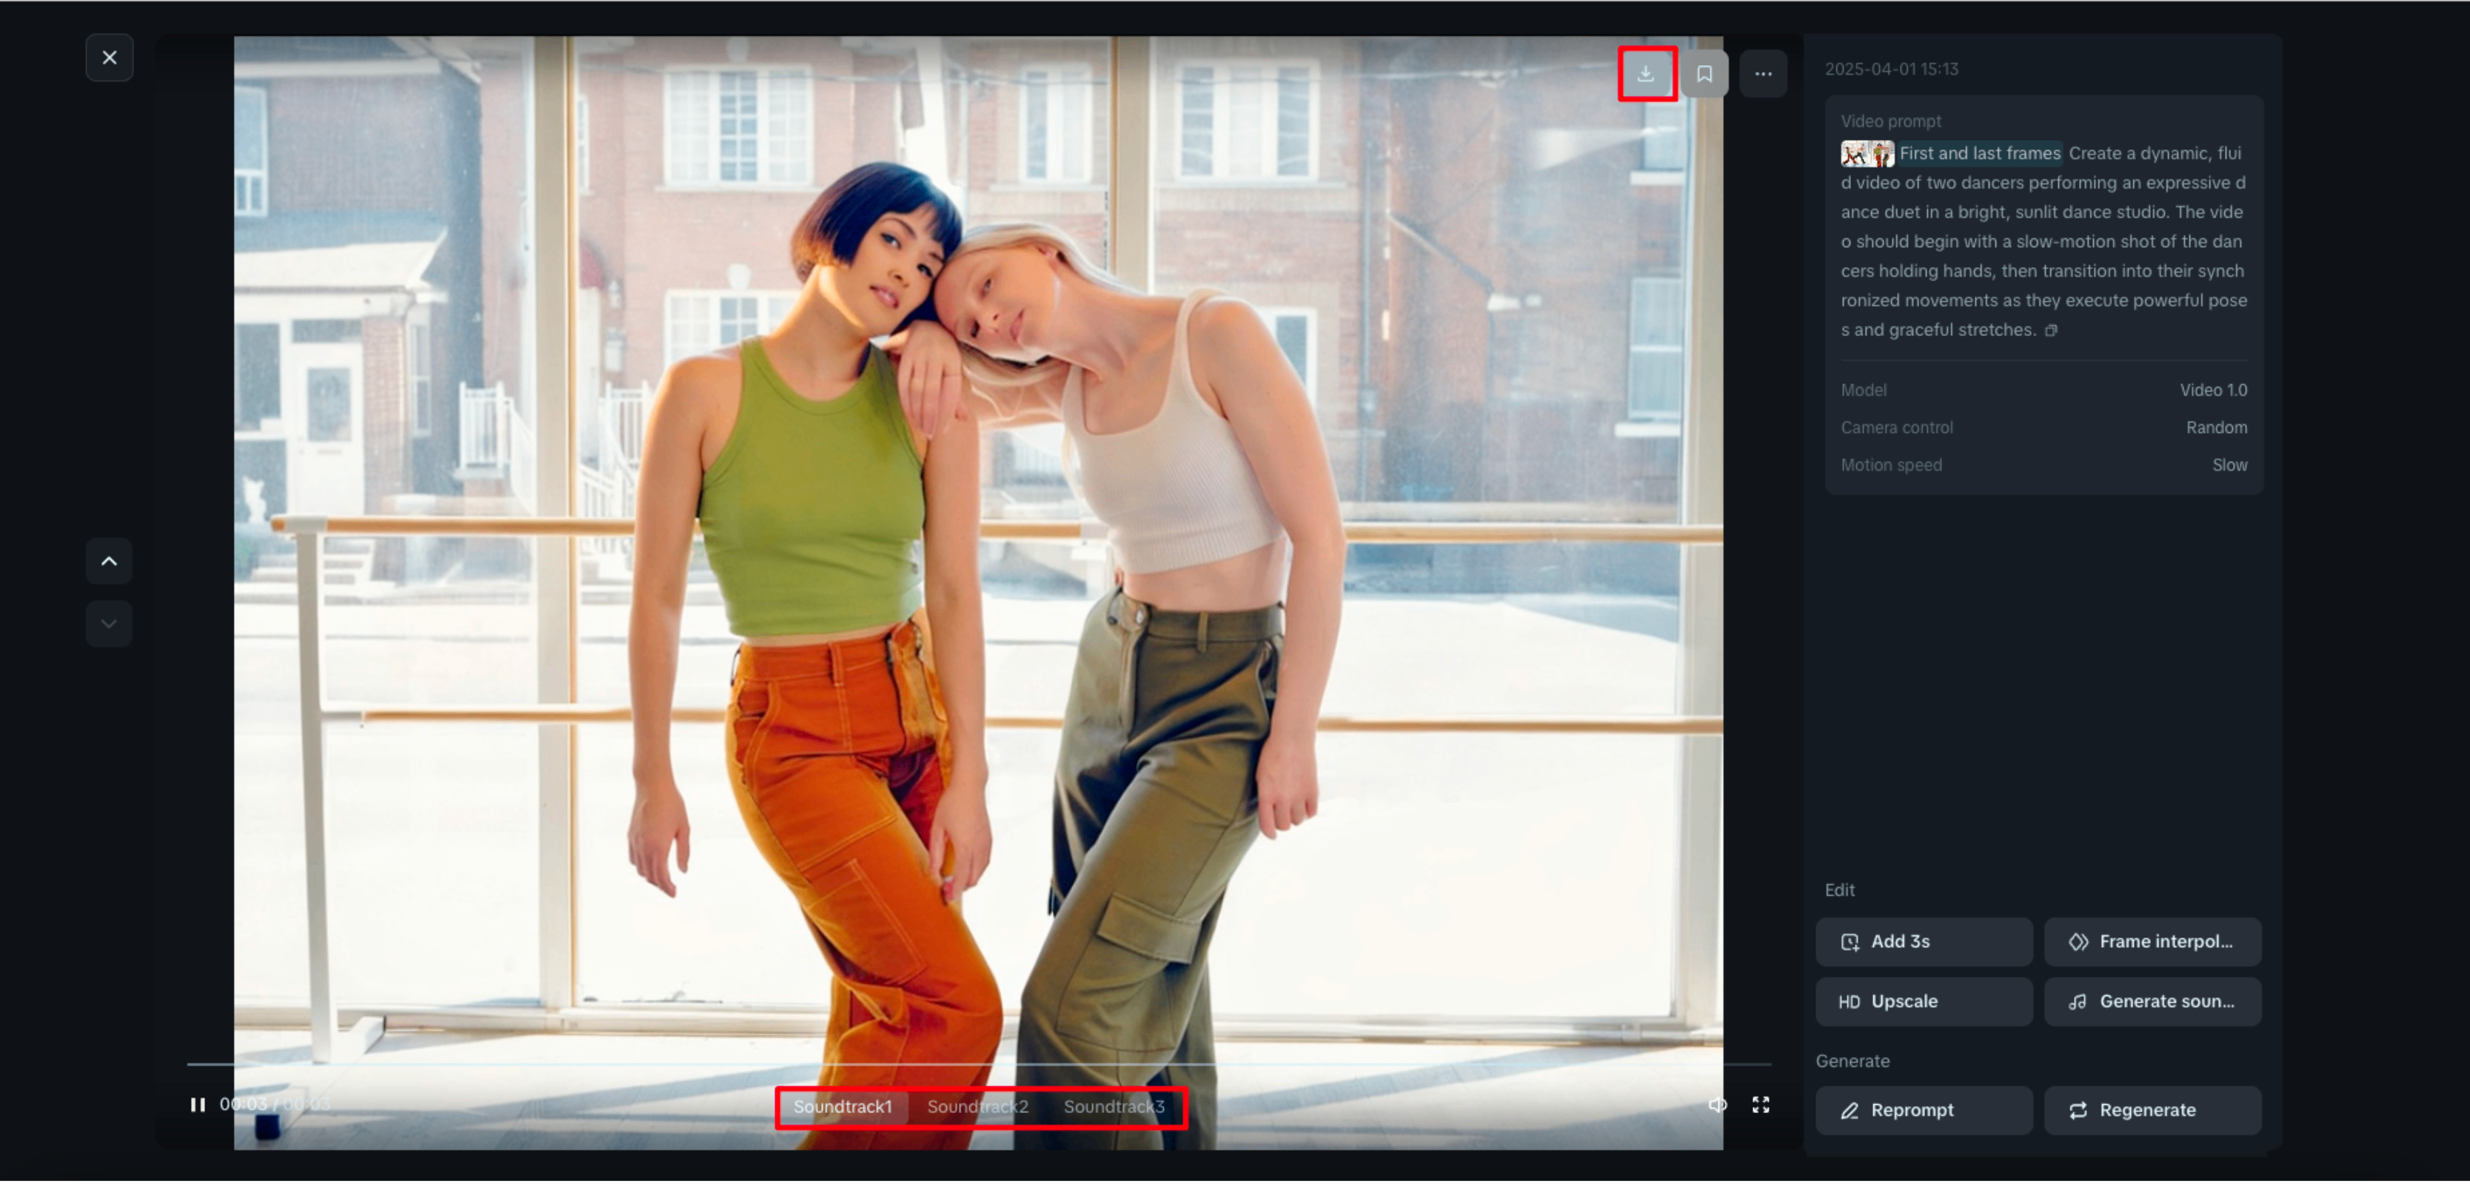Select the pencil icon on Reprompt

1850,1110
